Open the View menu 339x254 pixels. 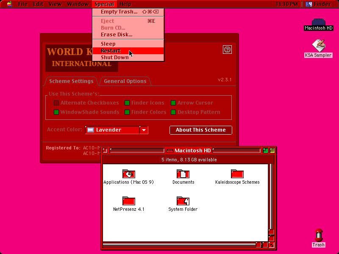(x=55, y=4)
